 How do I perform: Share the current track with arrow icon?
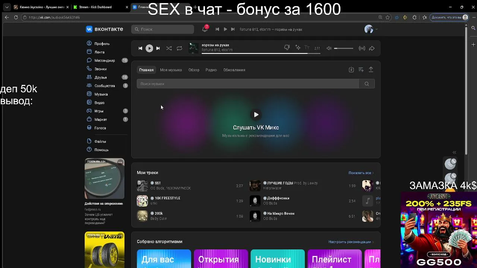coord(372,48)
